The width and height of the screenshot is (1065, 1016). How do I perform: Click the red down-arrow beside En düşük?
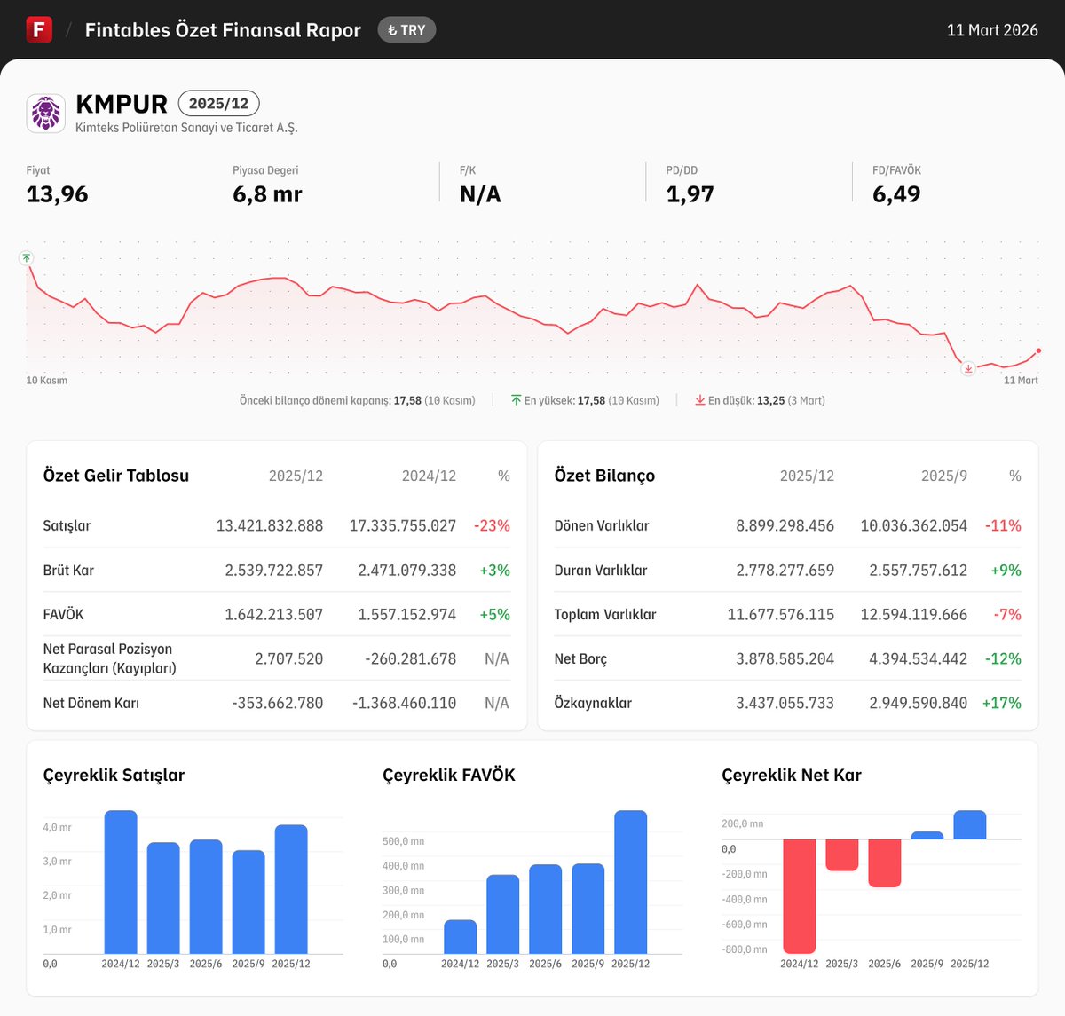[701, 400]
